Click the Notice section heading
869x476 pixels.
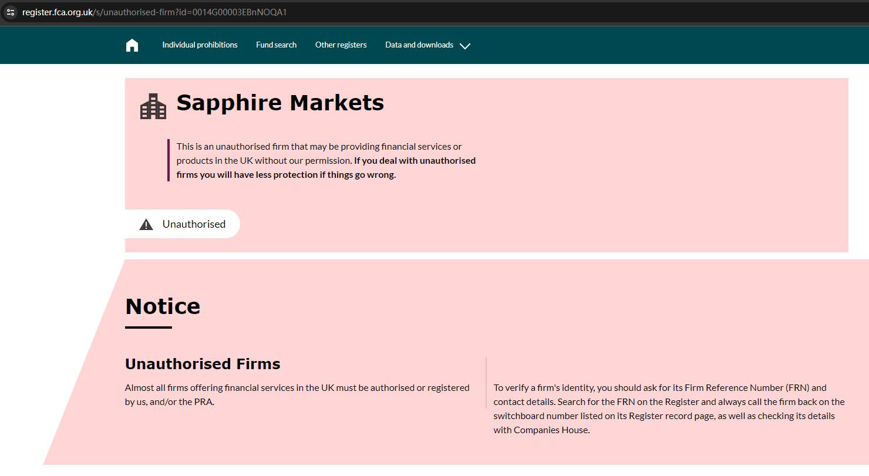point(163,306)
